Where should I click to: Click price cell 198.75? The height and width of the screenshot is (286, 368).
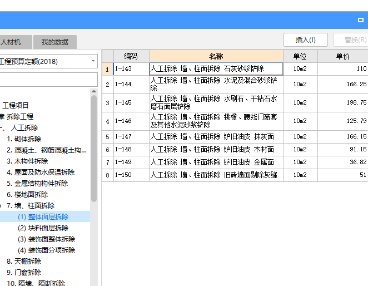[x=343, y=103]
